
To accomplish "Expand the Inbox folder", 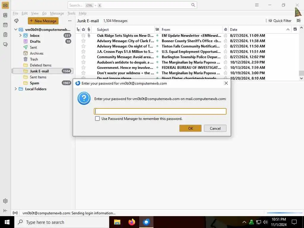I will [20, 36].
